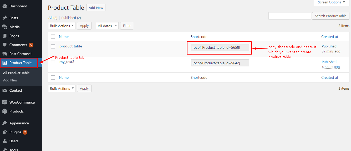Click the Products box icon

(x=5, y=111)
